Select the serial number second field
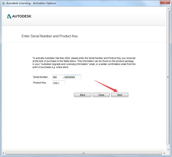The height and width of the screenshot is (157, 172). 73,77
